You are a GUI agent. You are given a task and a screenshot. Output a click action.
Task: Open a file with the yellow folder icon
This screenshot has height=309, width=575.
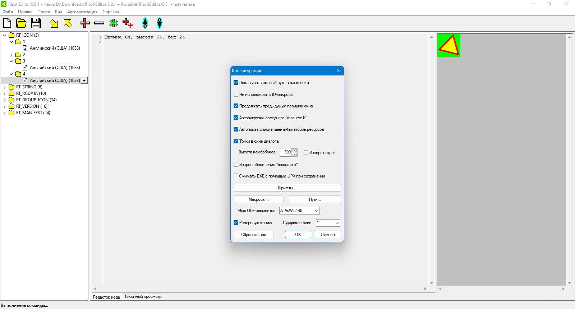[22, 23]
